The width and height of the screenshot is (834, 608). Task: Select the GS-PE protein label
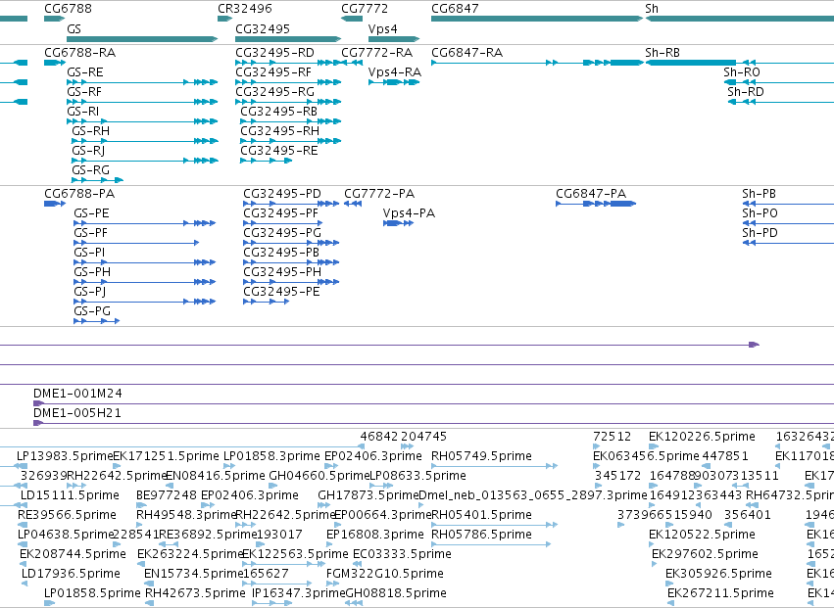coord(91,213)
